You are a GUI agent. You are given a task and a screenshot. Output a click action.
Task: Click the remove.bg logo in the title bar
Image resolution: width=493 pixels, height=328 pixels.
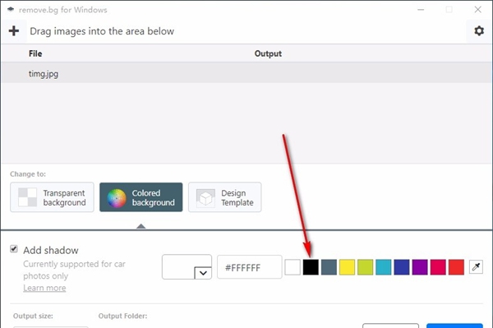[11, 9]
